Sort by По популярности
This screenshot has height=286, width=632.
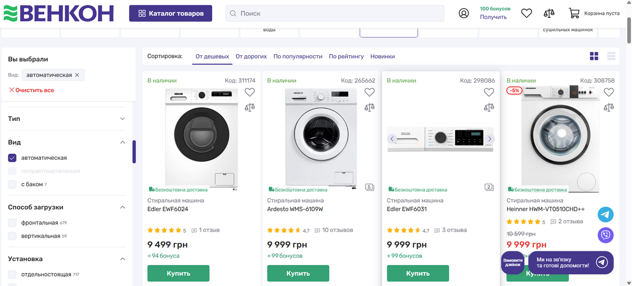pyautogui.click(x=298, y=56)
